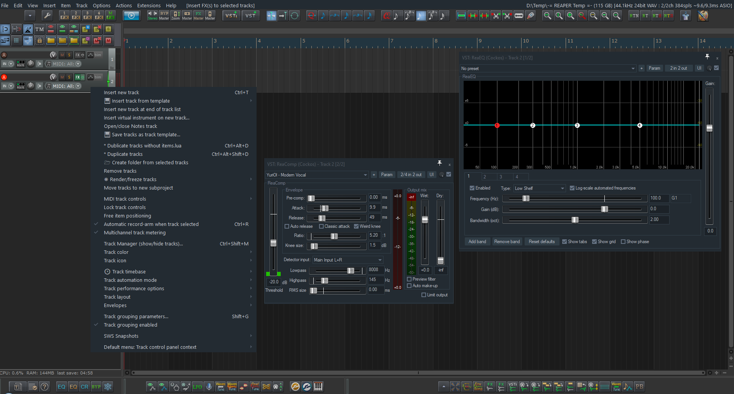Click the snowflake freeze icon at bottom
This screenshot has width=734, height=394.
click(108, 387)
